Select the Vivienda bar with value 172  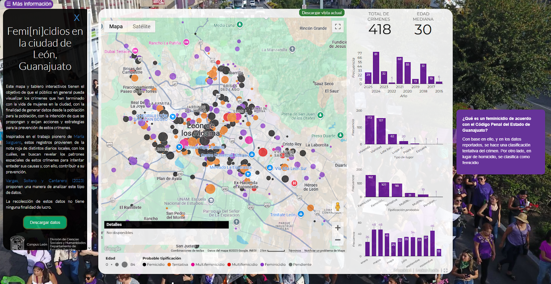tap(370, 130)
